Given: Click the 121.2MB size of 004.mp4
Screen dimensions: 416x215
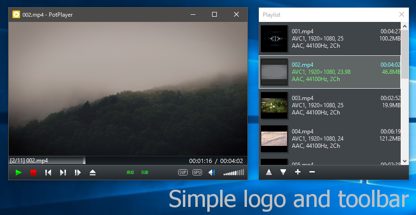Looking at the screenshot, I should (390, 139).
